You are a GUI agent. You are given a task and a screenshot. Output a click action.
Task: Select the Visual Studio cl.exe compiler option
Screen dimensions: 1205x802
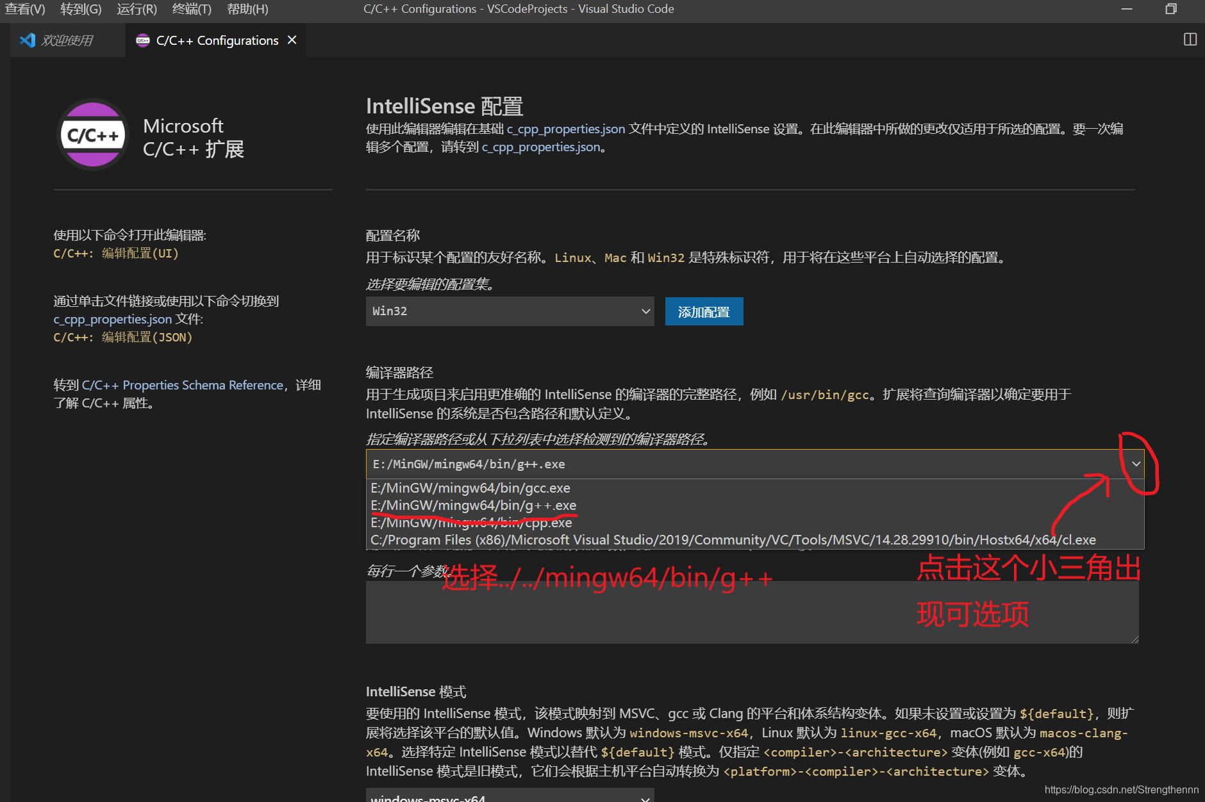tap(755, 540)
